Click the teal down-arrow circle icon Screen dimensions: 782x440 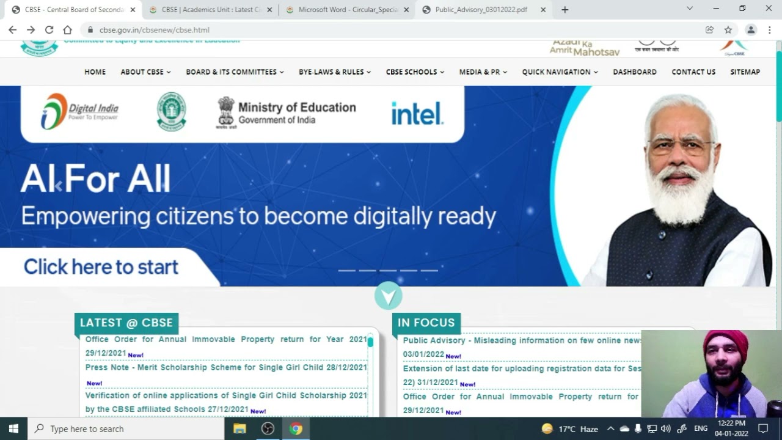(x=388, y=296)
